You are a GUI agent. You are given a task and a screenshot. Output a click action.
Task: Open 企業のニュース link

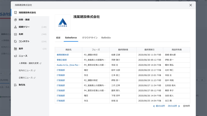click(26, 78)
